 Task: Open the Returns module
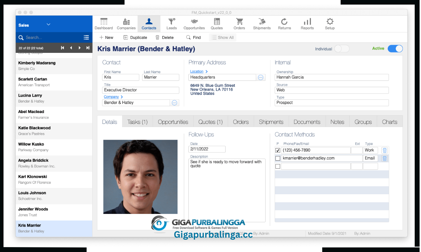coord(285,24)
